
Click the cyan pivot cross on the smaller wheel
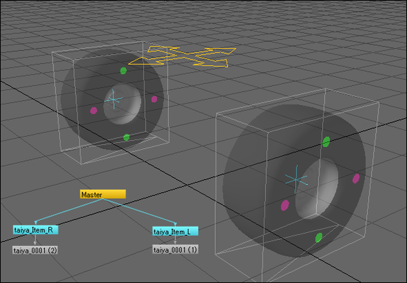click(x=114, y=100)
